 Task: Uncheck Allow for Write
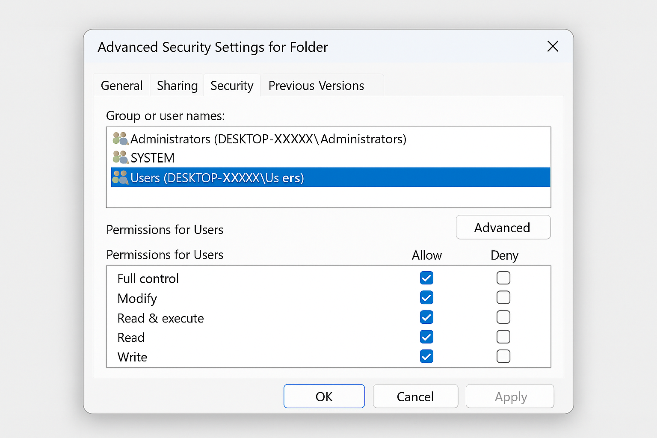pyautogui.click(x=426, y=356)
